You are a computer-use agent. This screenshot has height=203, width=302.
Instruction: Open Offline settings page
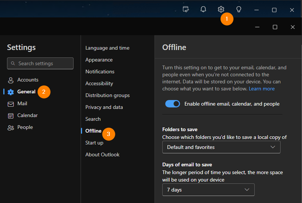(93, 131)
